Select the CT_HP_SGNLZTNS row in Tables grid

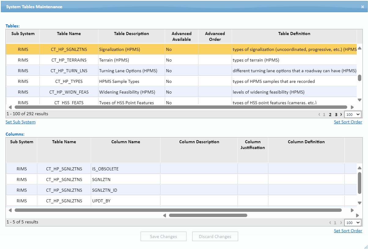point(182,49)
